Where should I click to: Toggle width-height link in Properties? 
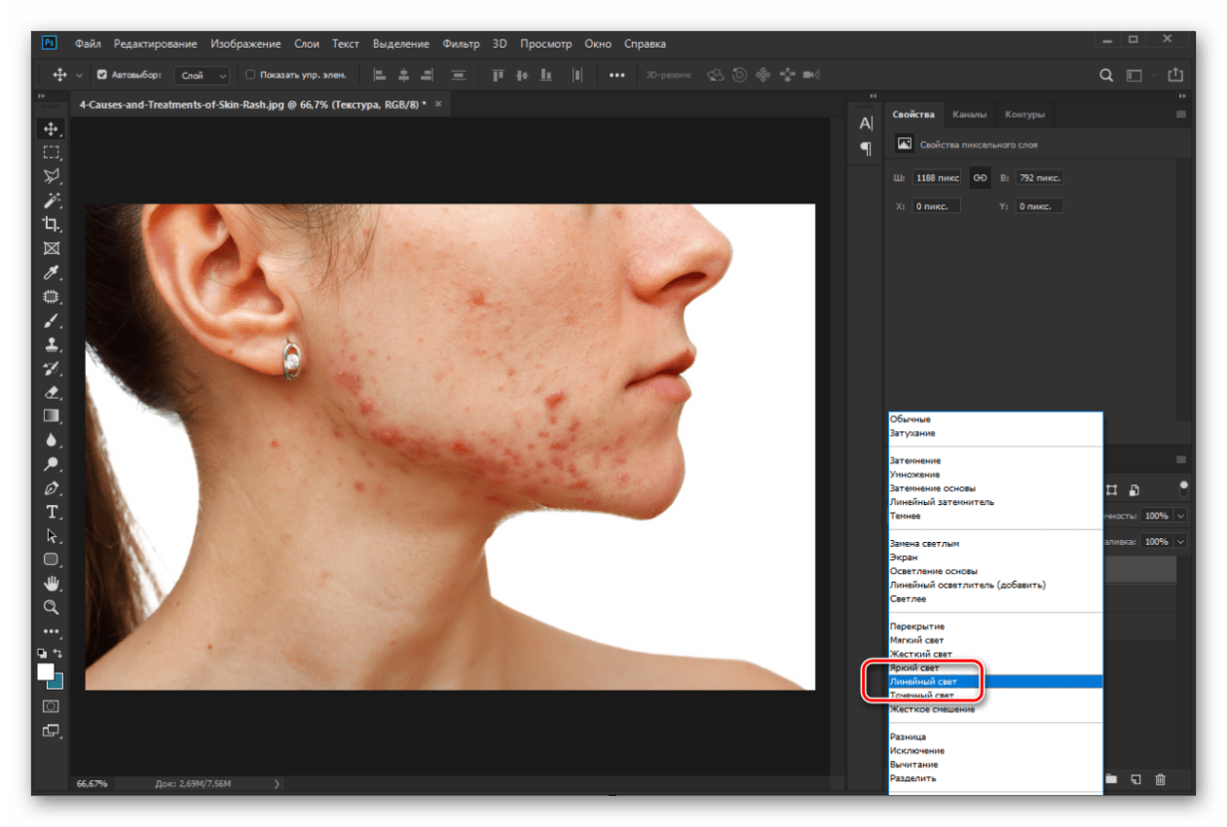pyautogui.click(x=980, y=178)
